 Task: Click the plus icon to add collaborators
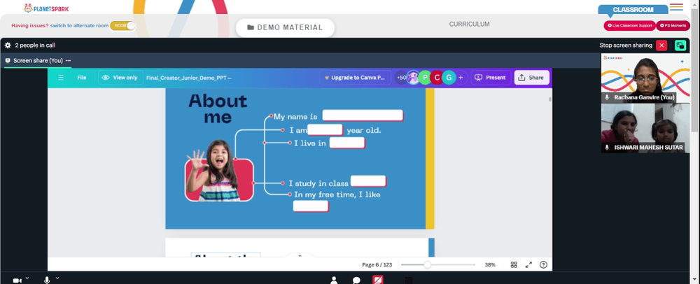461,78
